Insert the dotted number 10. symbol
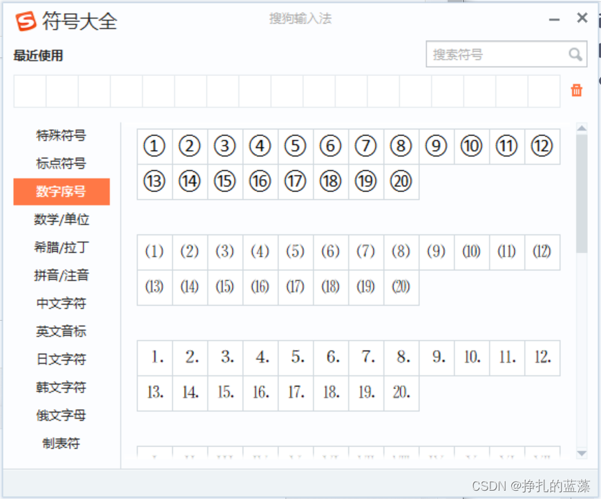Viewport: 601px width, 499px height. 473,358
